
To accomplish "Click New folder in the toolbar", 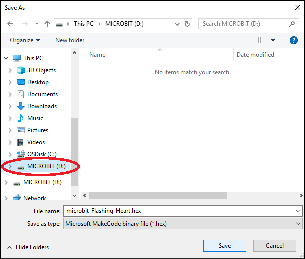I will point(70,40).
